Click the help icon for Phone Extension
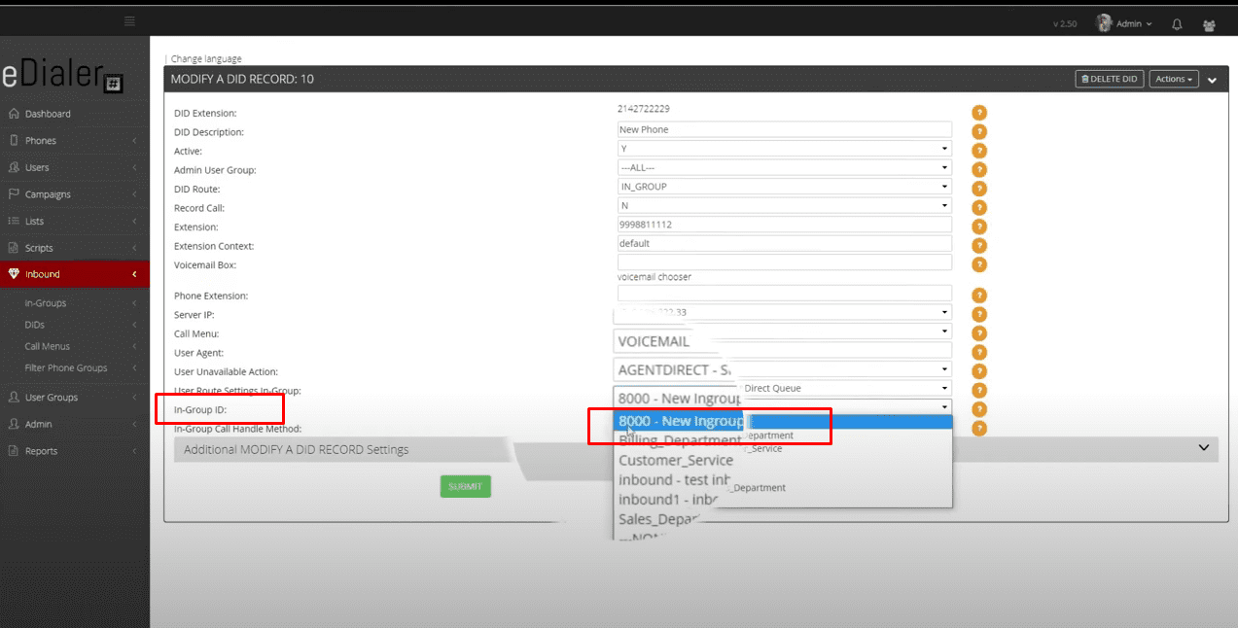Viewport: 1238px width, 628px height. tap(979, 296)
